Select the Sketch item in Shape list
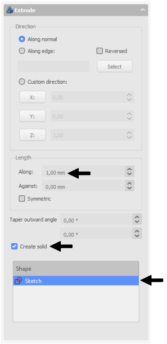 click(76, 281)
